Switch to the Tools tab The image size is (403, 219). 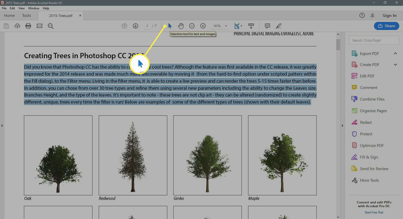(x=26, y=15)
